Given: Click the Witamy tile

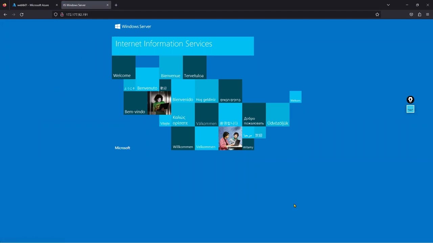Looking at the screenshot, I should click(x=248, y=144).
